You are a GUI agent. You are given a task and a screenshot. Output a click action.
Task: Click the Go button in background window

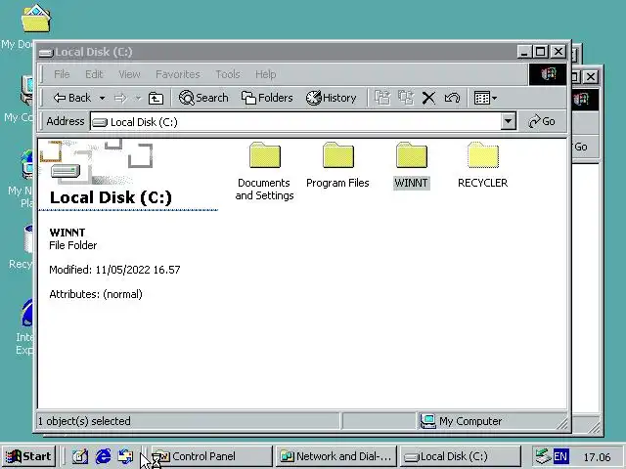click(x=581, y=147)
